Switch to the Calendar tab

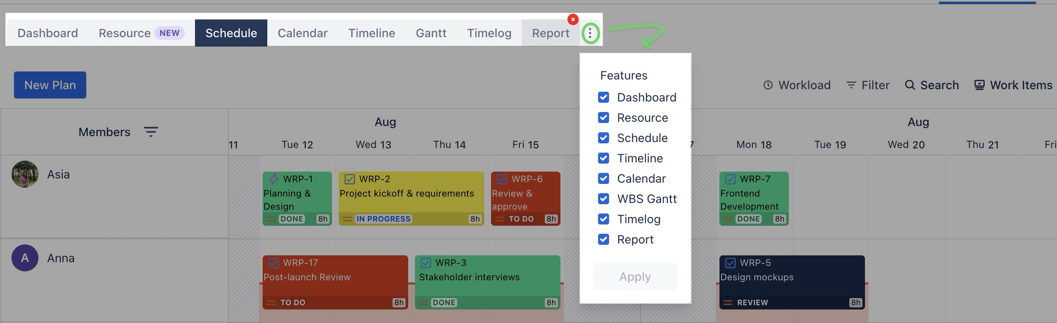302,33
